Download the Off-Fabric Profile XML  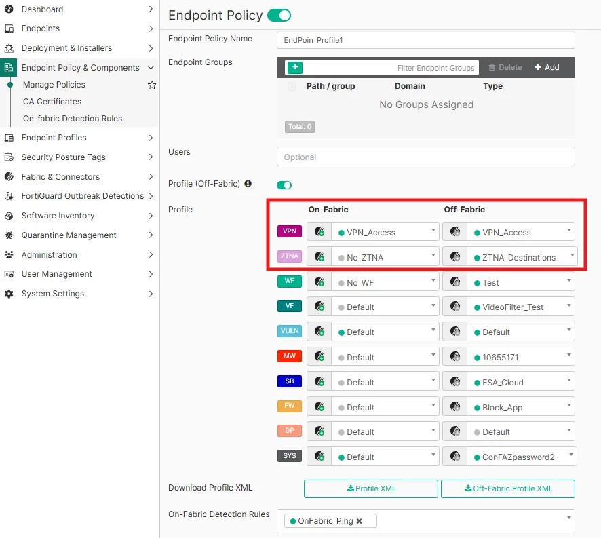tap(508, 488)
